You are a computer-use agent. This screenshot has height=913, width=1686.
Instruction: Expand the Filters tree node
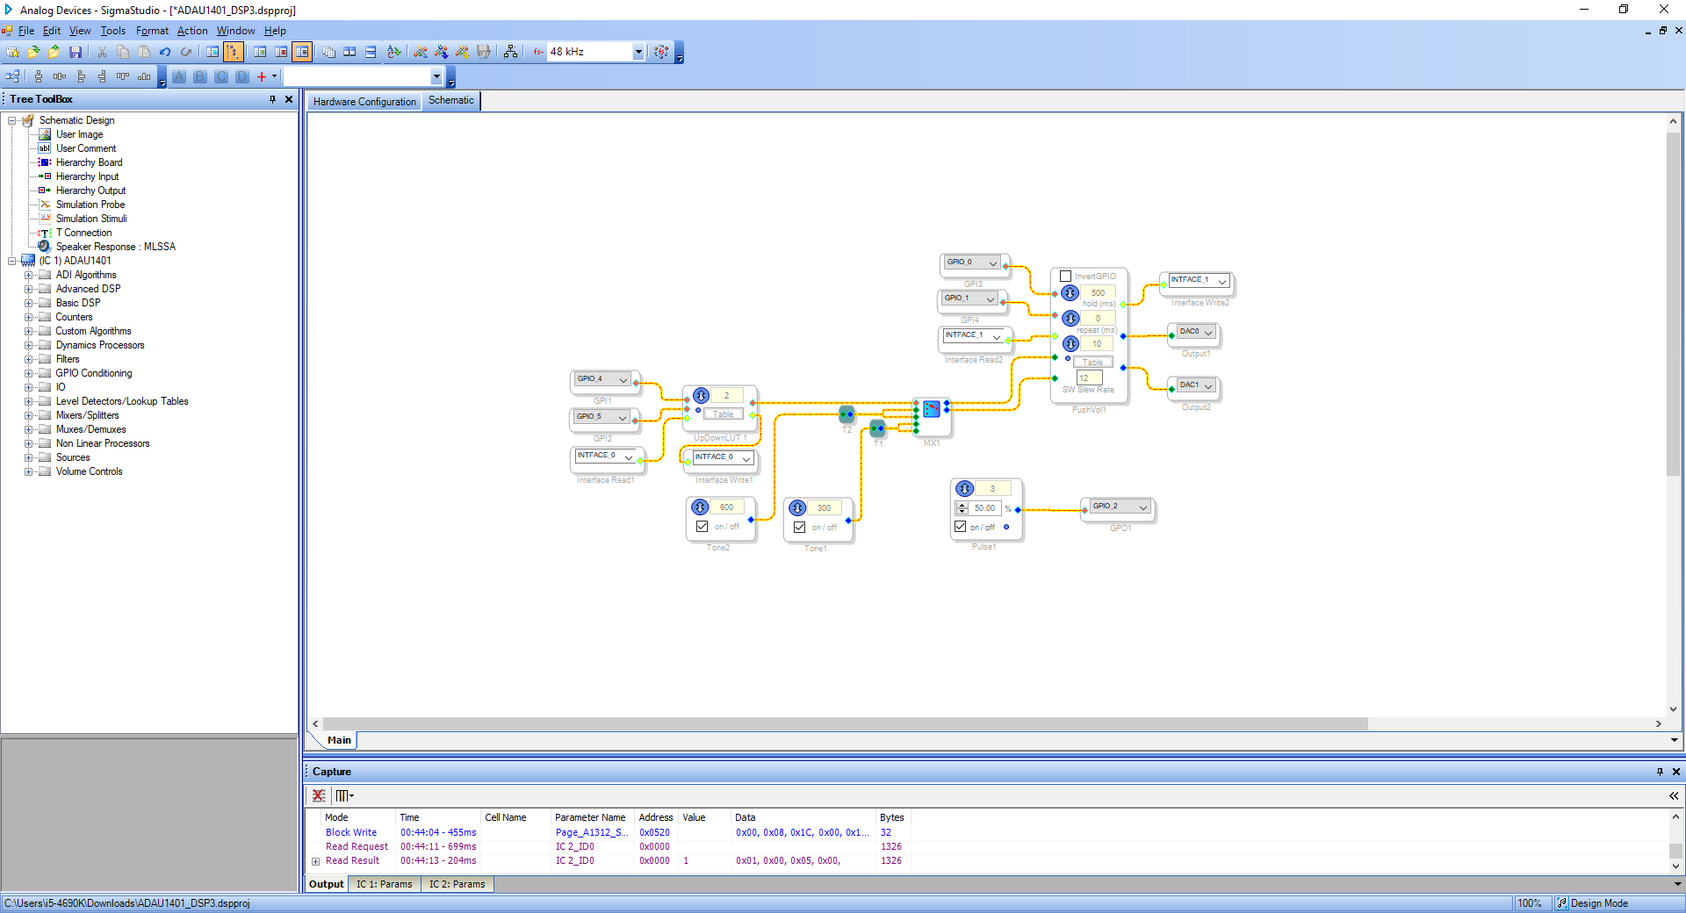29,359
